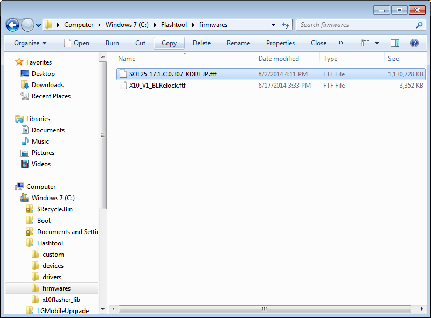Open the address bar history dropdown

[x=274, y=25]
